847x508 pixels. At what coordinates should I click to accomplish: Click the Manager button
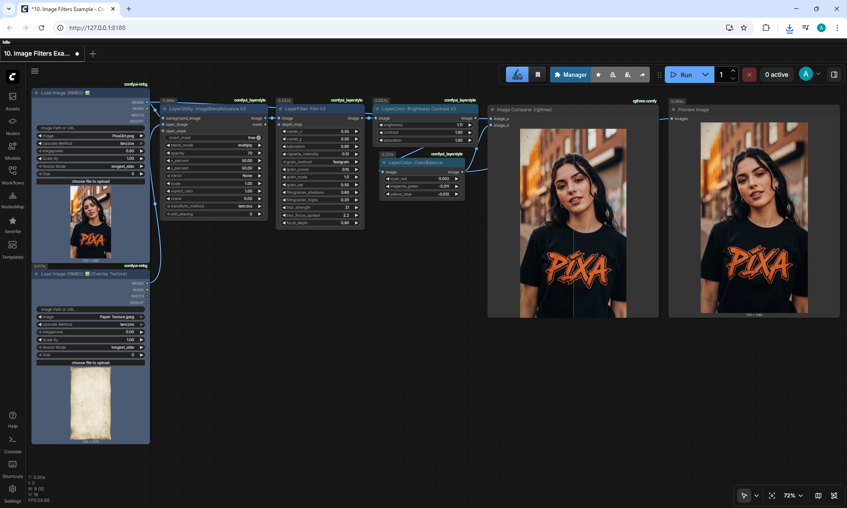(570, 75)
